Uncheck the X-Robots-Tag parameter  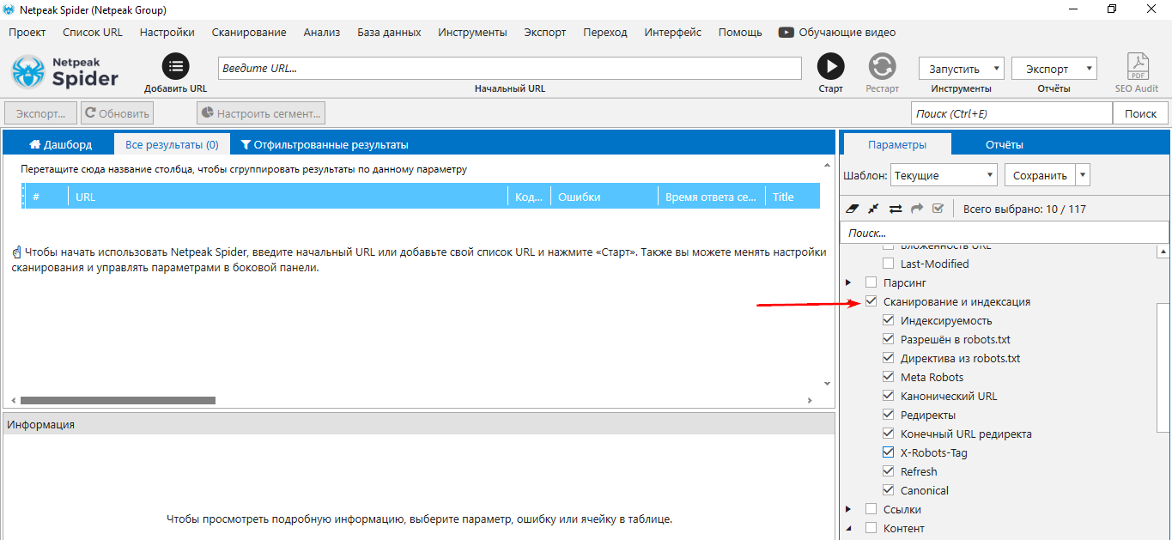(889, 452)
